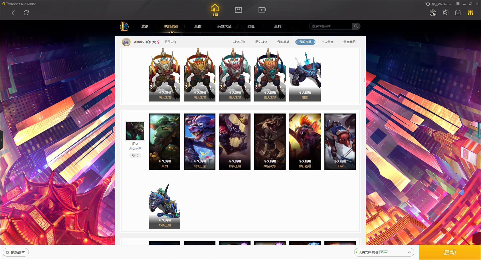Click the green handle on right edge
Screen dimensions: 481x260
pyautogui.click(x=479, y=130)
